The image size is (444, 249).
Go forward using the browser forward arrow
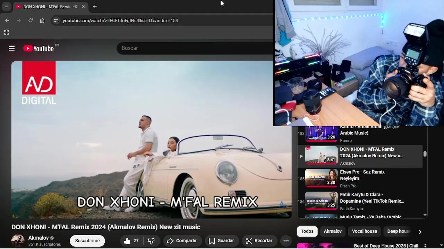pos(19,20)
